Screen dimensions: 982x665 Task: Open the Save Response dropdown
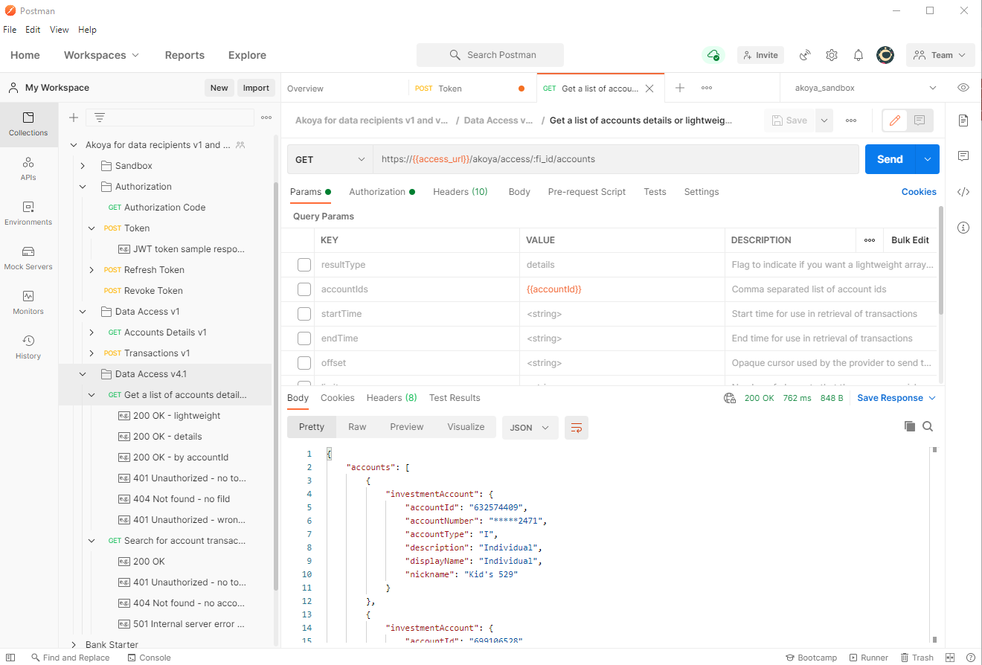pos(896,398)
